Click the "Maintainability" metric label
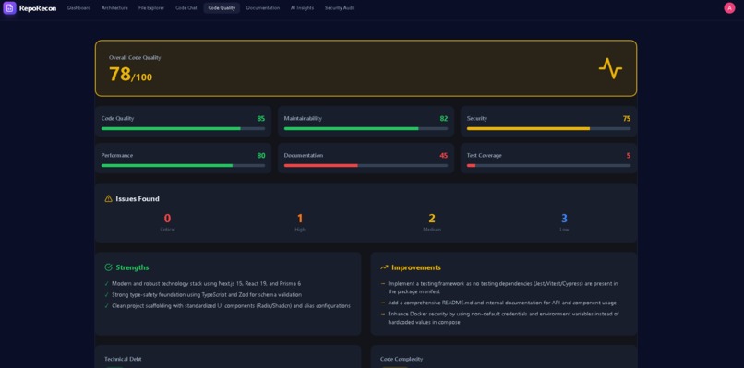The height and width of the screenshot is (368, 744). point(303,119)
